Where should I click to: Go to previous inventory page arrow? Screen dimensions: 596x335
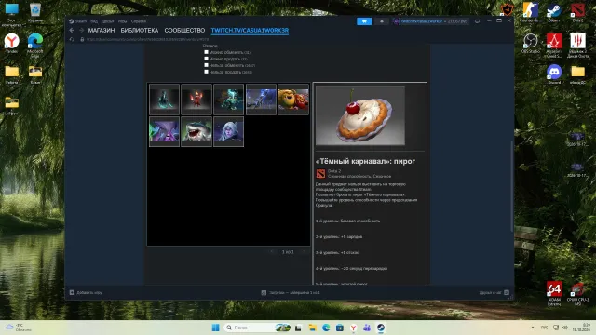pos(271,251)
